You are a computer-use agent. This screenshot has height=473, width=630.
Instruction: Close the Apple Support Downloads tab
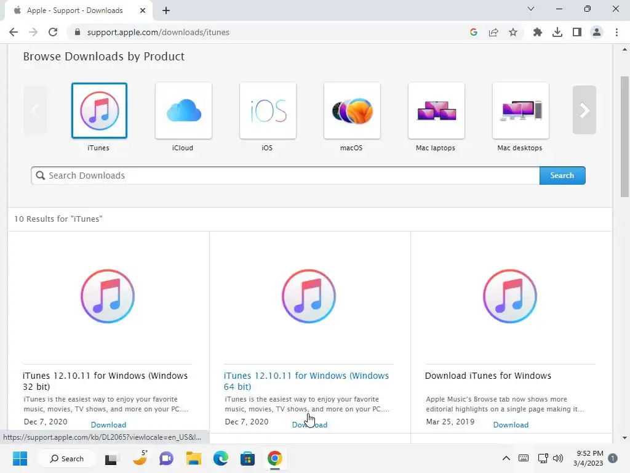[x=143, y=10]
